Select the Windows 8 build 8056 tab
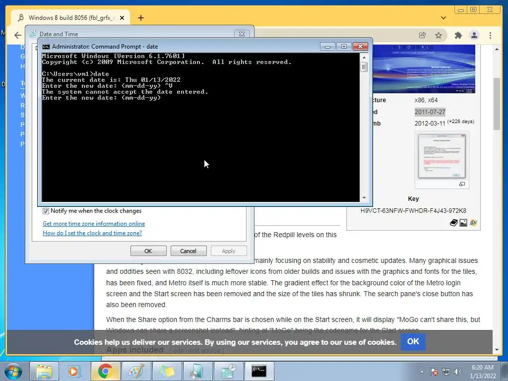This screenshot has width=508, height=381. 70,18
